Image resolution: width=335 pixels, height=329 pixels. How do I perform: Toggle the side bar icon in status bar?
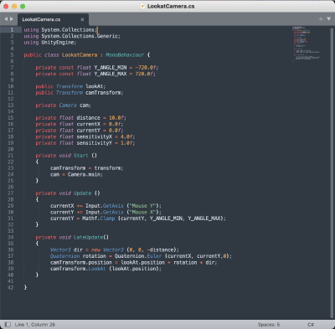pos(8,325)
